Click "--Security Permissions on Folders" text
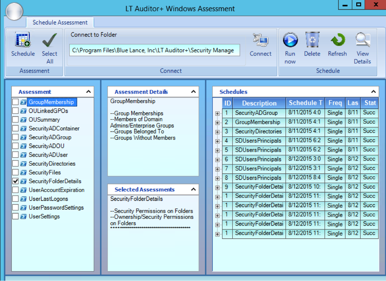 (152, 211)
